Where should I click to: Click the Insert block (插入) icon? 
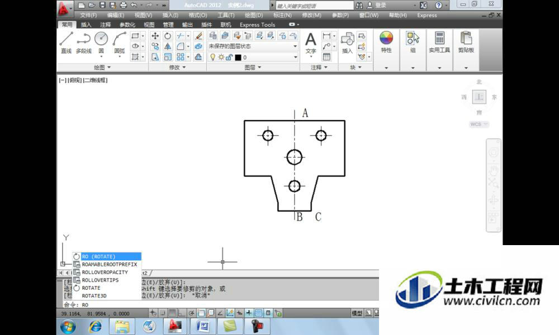[347, 42]
